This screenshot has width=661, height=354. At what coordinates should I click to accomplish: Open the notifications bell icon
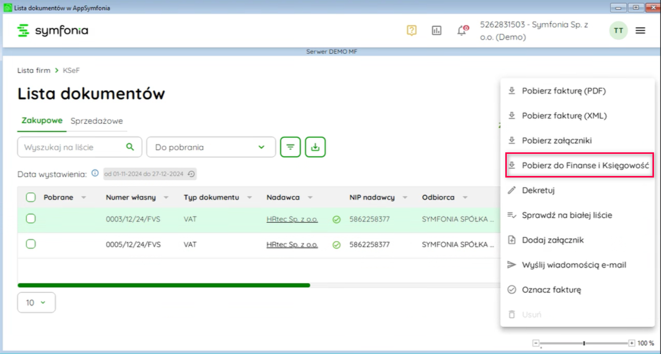point(462,31)
